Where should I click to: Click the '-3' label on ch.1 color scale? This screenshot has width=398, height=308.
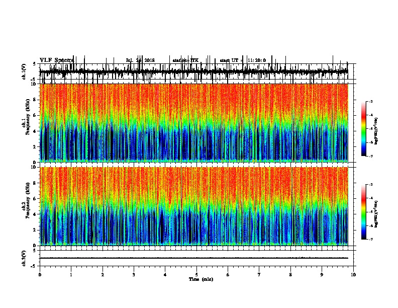click(x=371, y=101)
